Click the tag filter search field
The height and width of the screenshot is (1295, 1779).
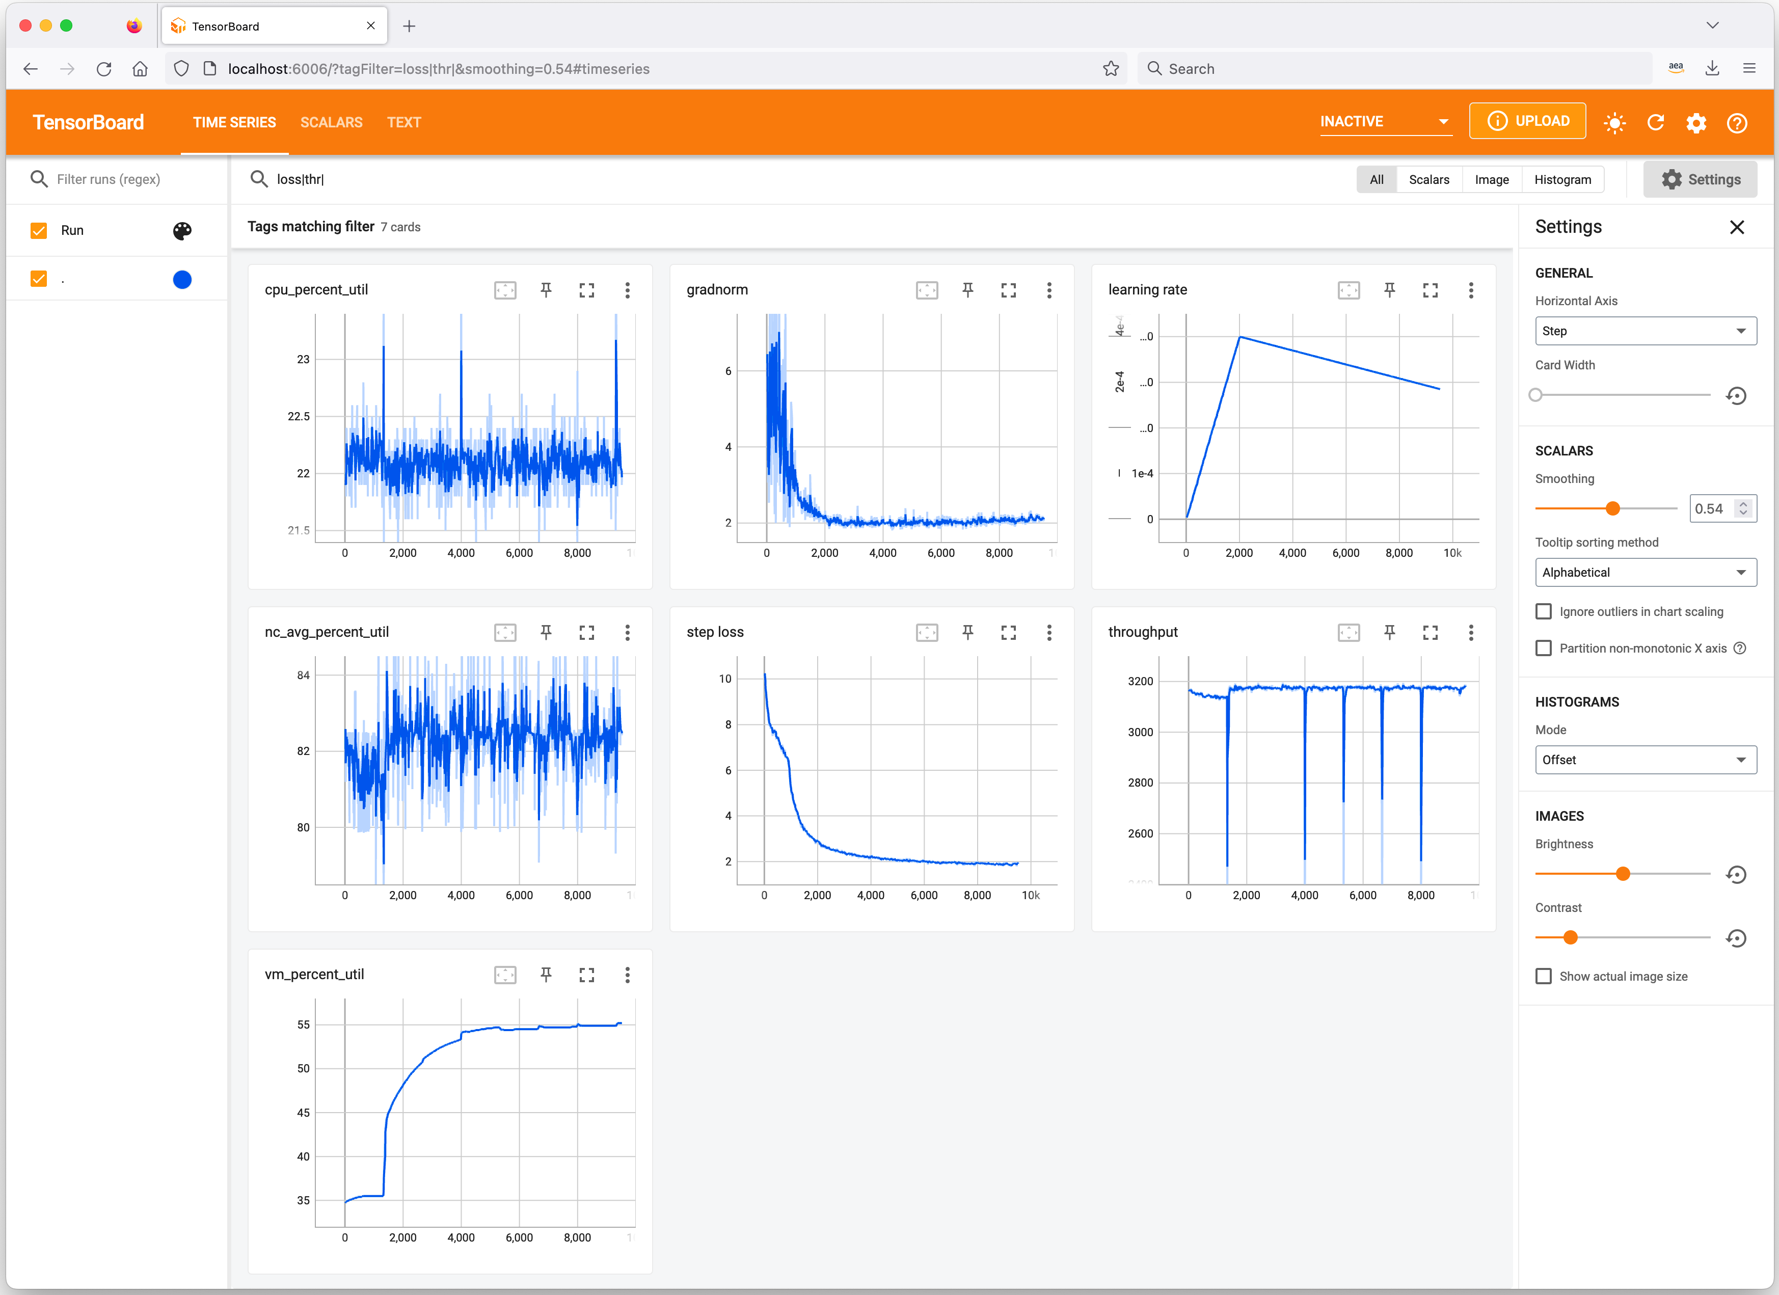coord(471,179)
